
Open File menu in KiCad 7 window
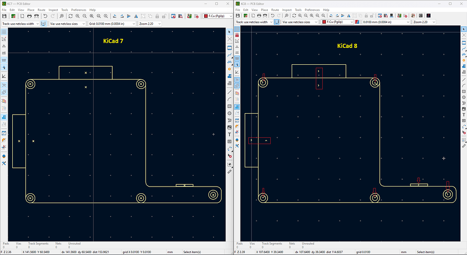(4, 10)
